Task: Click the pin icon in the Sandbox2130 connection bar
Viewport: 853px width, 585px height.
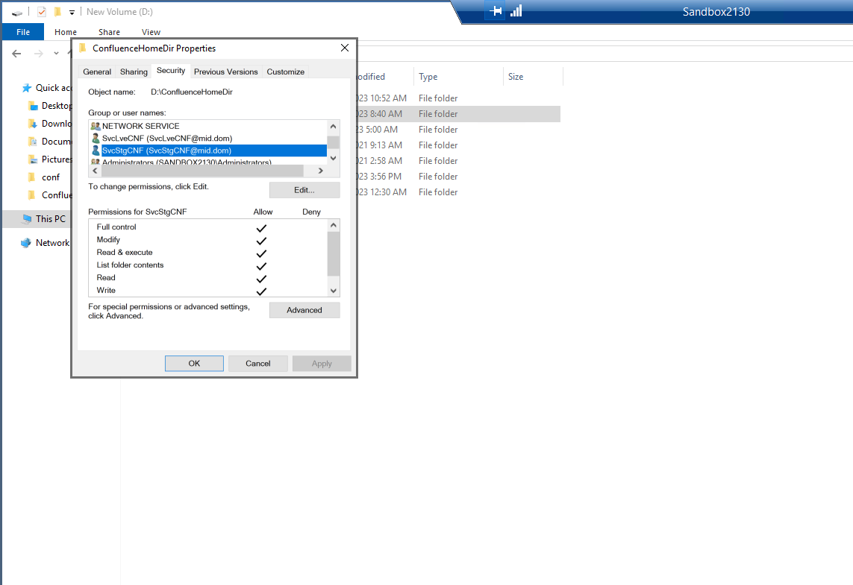Action: 495,11
